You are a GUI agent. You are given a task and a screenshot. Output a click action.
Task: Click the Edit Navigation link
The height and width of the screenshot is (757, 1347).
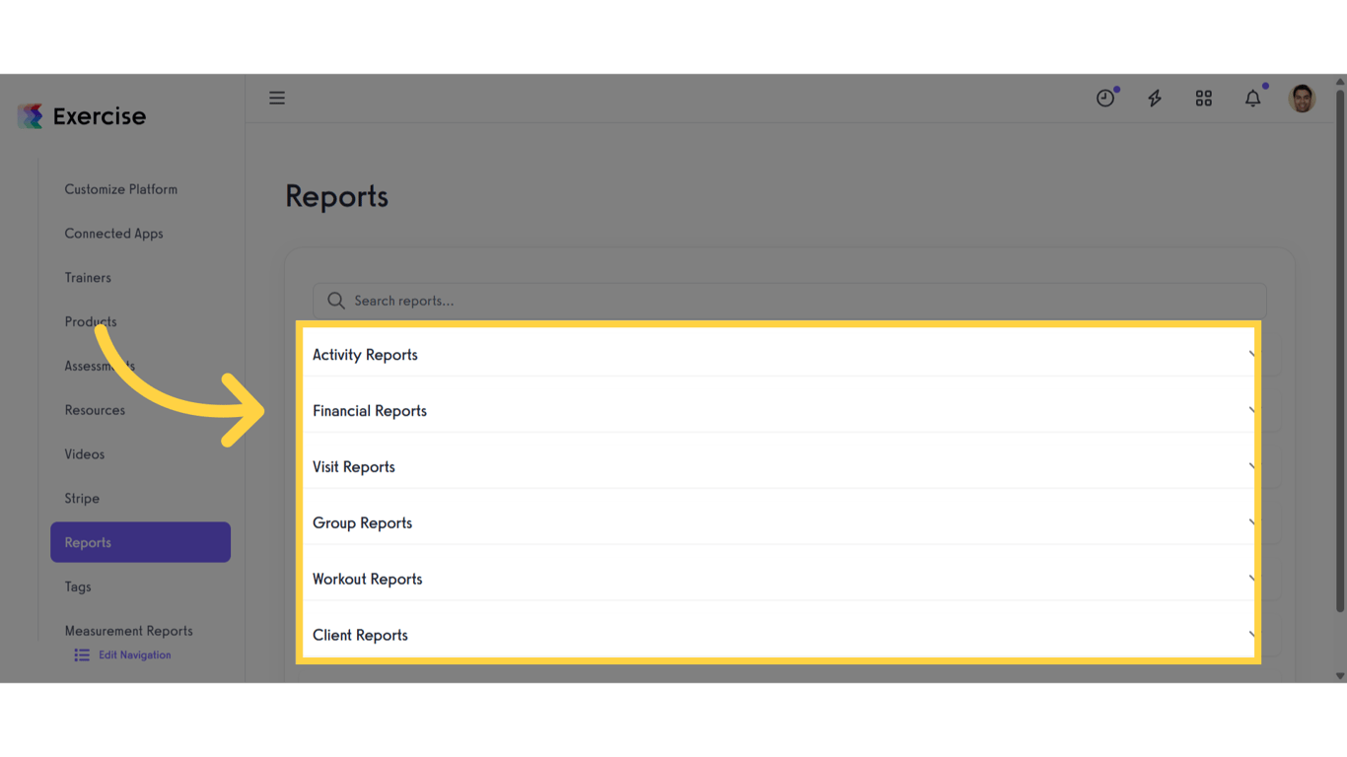click(x=134, y=654)
